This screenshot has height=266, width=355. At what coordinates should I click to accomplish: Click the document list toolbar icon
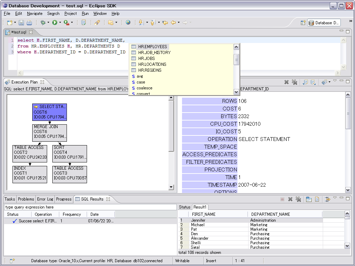84,23
